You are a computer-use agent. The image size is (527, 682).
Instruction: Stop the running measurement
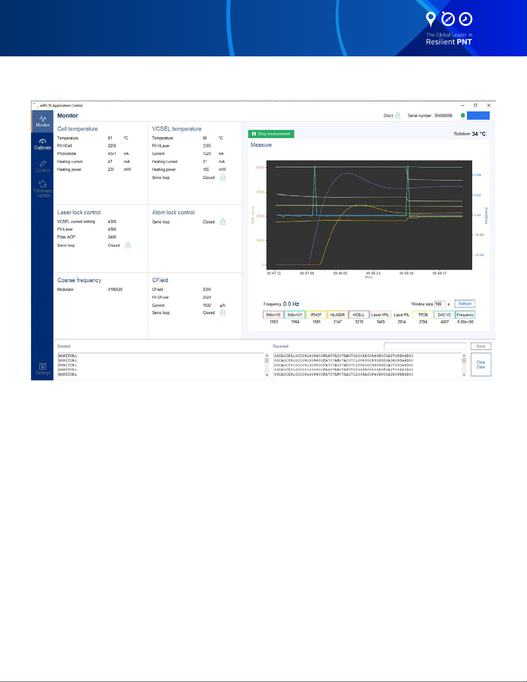click(x=271, y=134)
